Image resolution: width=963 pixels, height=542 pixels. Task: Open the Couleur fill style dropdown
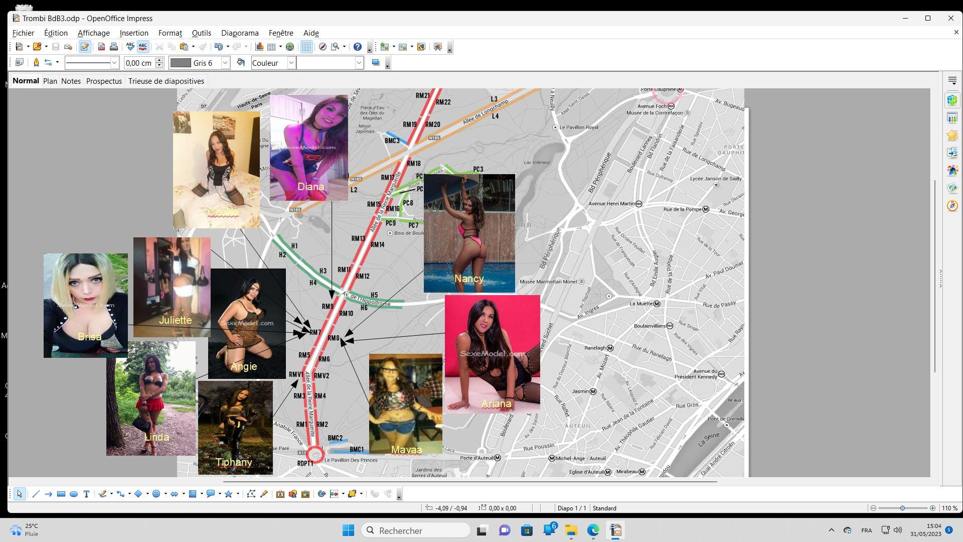tap(291, 63)
